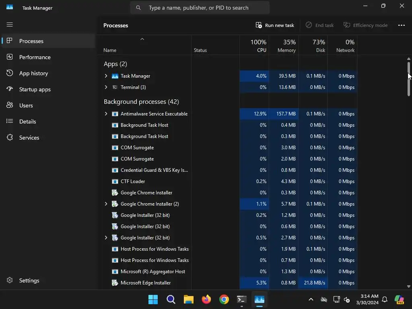Viewport: 412px width, 309px height.
Task: Click the Efficiency mode button
Action: tap(365, 25)
